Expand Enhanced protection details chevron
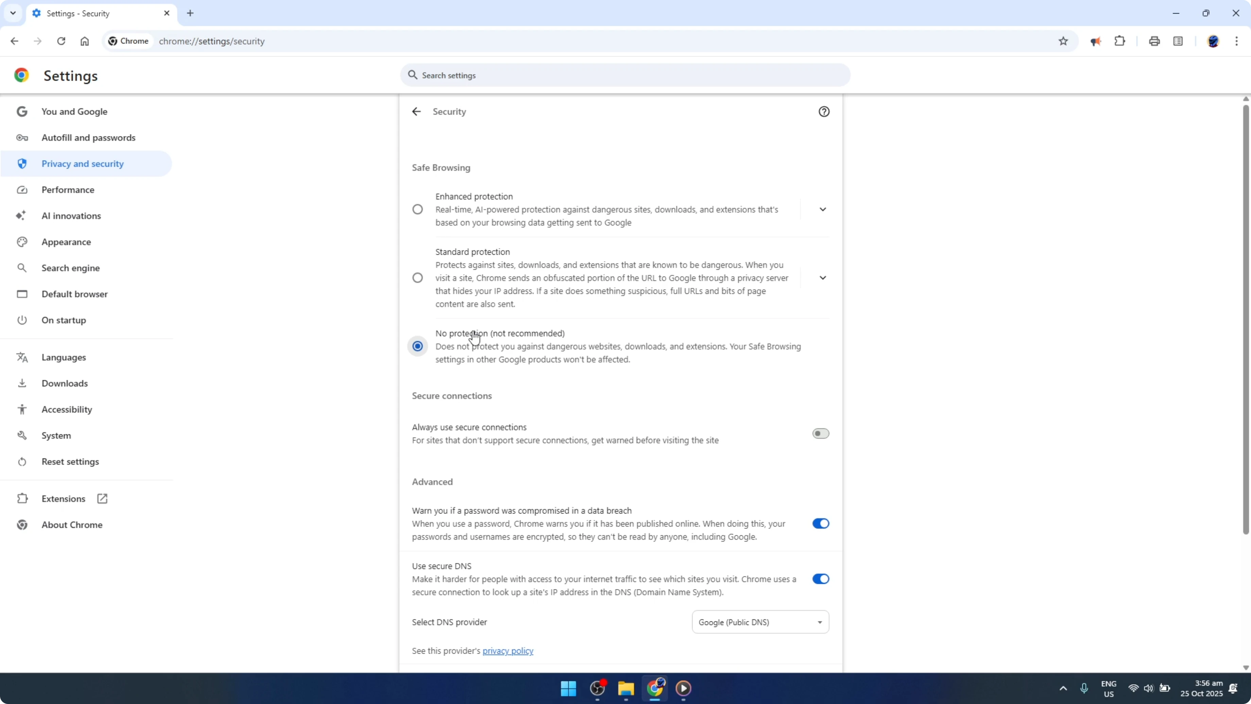 point(823,209)
